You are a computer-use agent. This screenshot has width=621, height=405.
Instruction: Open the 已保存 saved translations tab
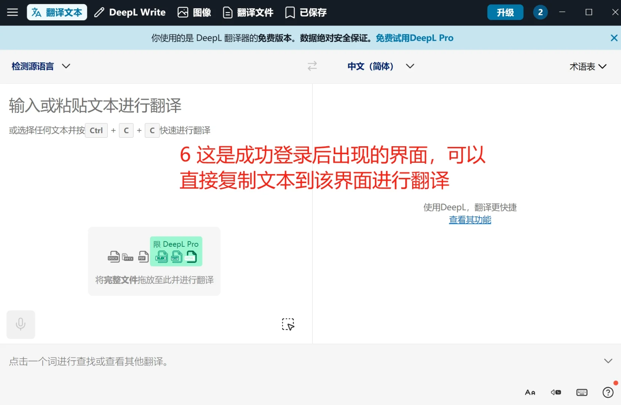306,12
